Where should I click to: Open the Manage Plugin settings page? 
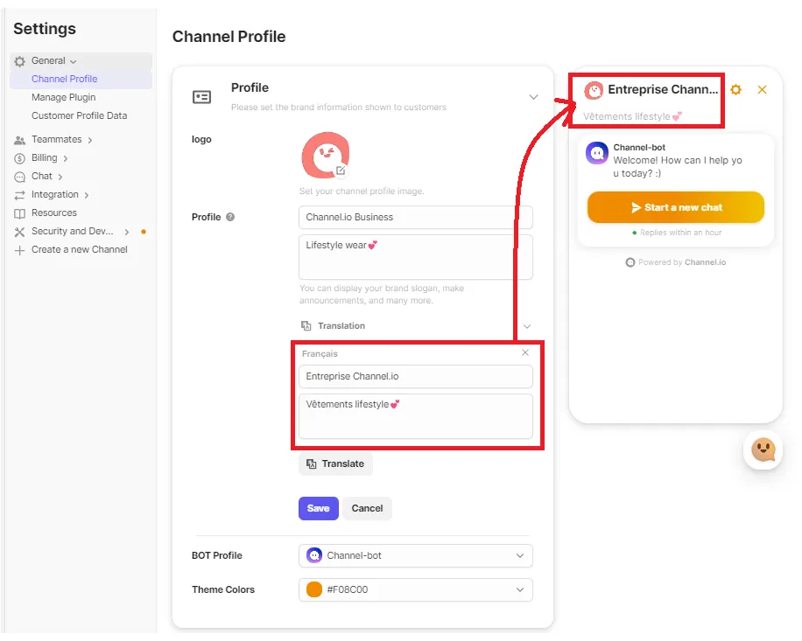(64, 97)
